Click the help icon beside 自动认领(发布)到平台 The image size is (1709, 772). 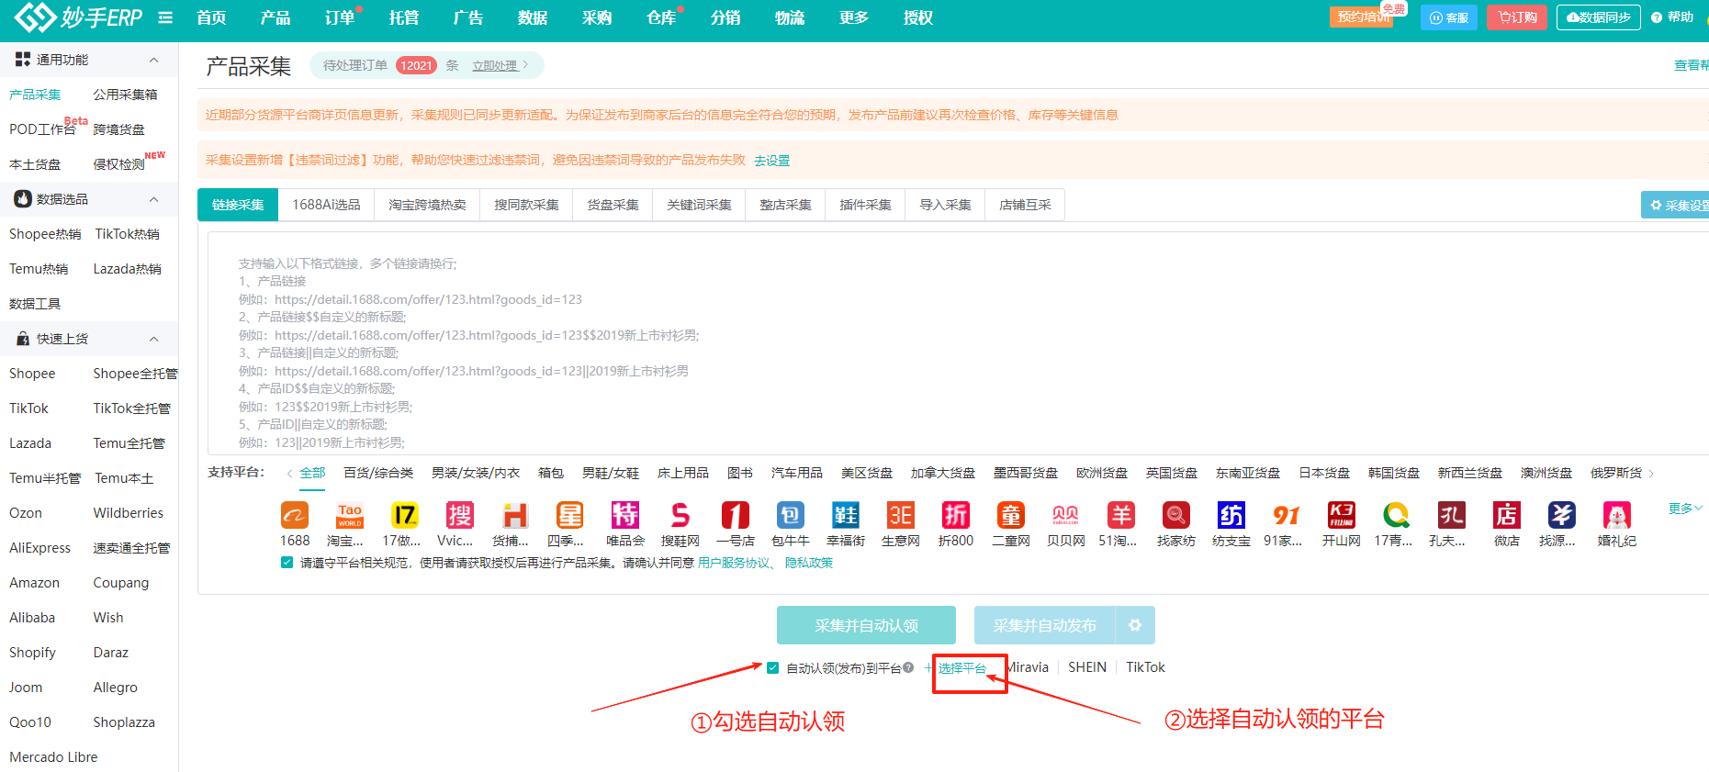(908, 667)
